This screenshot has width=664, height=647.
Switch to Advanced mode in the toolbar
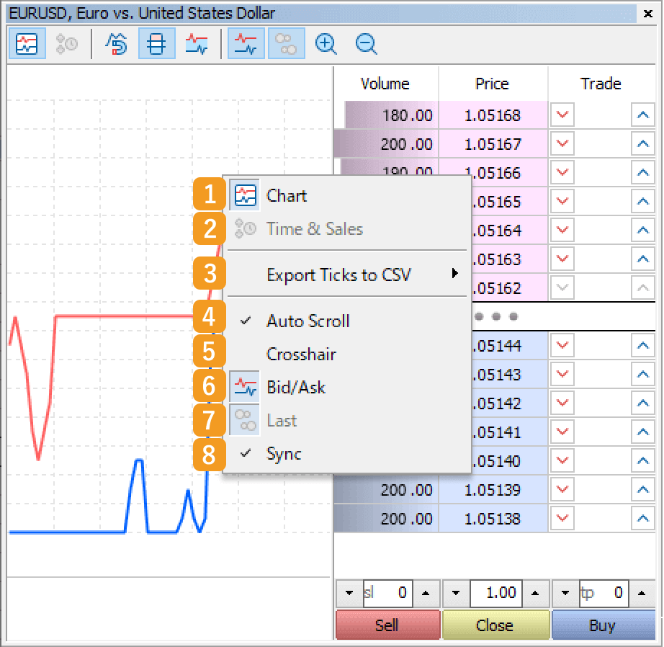[117, 43]
